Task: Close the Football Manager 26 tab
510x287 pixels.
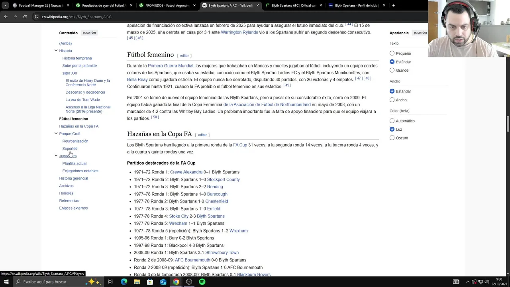Action: 68,6
